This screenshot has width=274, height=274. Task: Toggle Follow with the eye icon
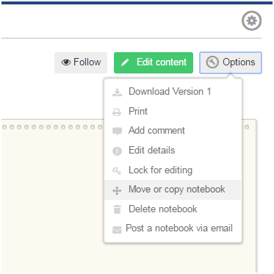[81, 62]
